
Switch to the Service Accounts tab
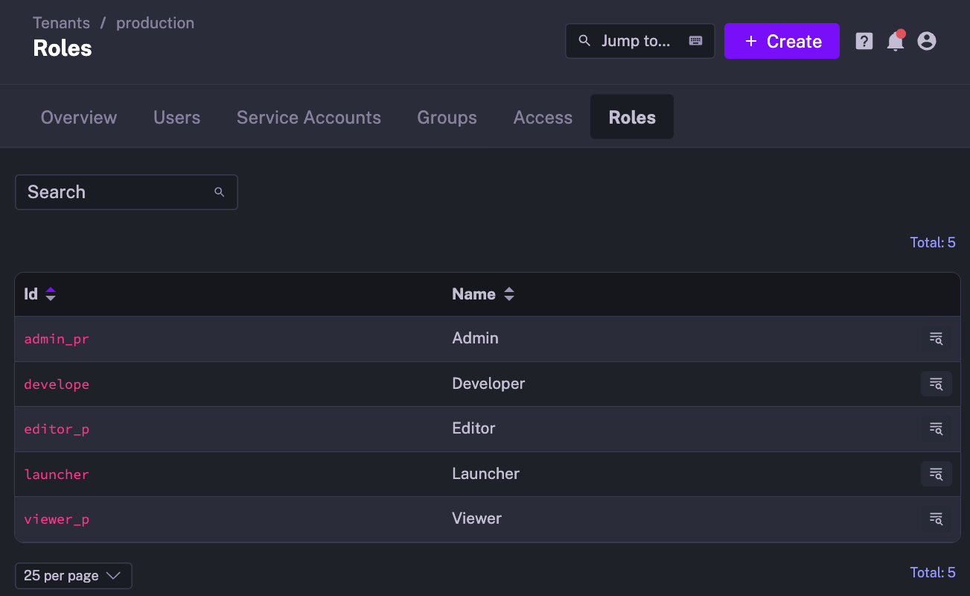point(308,118)
